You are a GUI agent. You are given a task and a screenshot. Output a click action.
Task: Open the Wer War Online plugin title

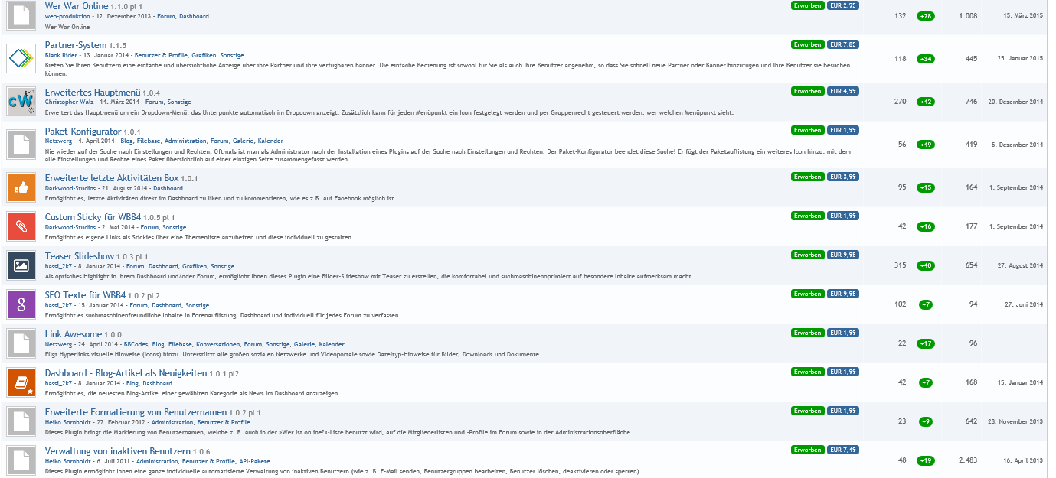(77, 6)
